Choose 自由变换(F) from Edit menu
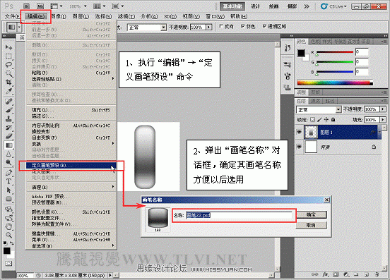The height and width of the screenshot is (280, 390). [71, 138]
